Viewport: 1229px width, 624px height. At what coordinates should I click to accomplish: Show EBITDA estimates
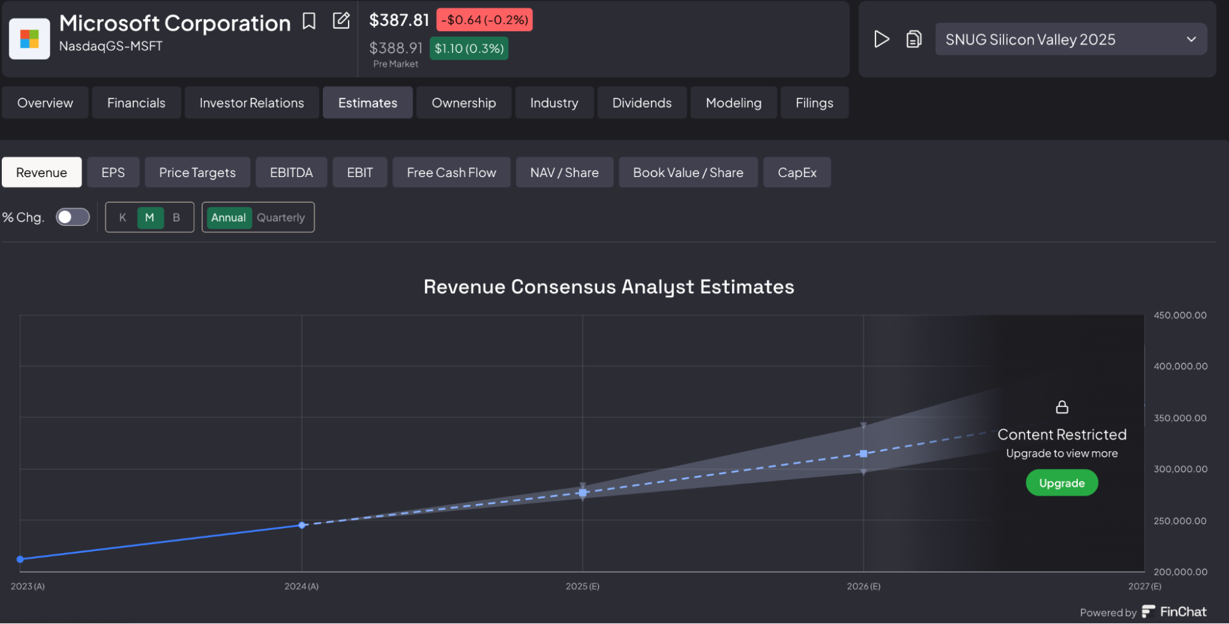click(291, 172)
